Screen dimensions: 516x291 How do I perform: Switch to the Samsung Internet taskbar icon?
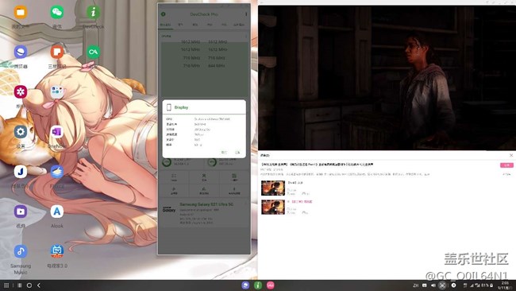pyautogui.click(x=245, y=285)
